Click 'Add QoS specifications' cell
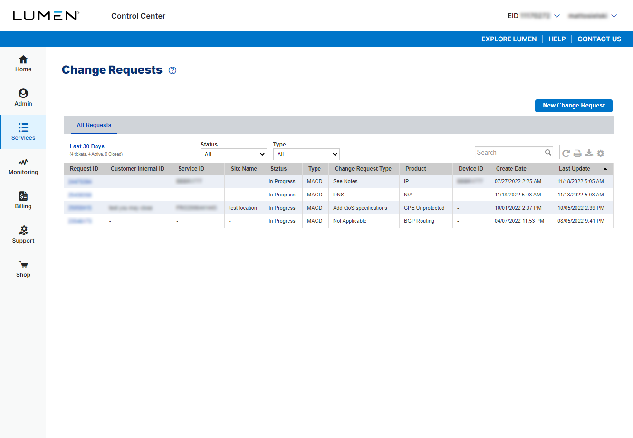 click(x=360, y=208)
